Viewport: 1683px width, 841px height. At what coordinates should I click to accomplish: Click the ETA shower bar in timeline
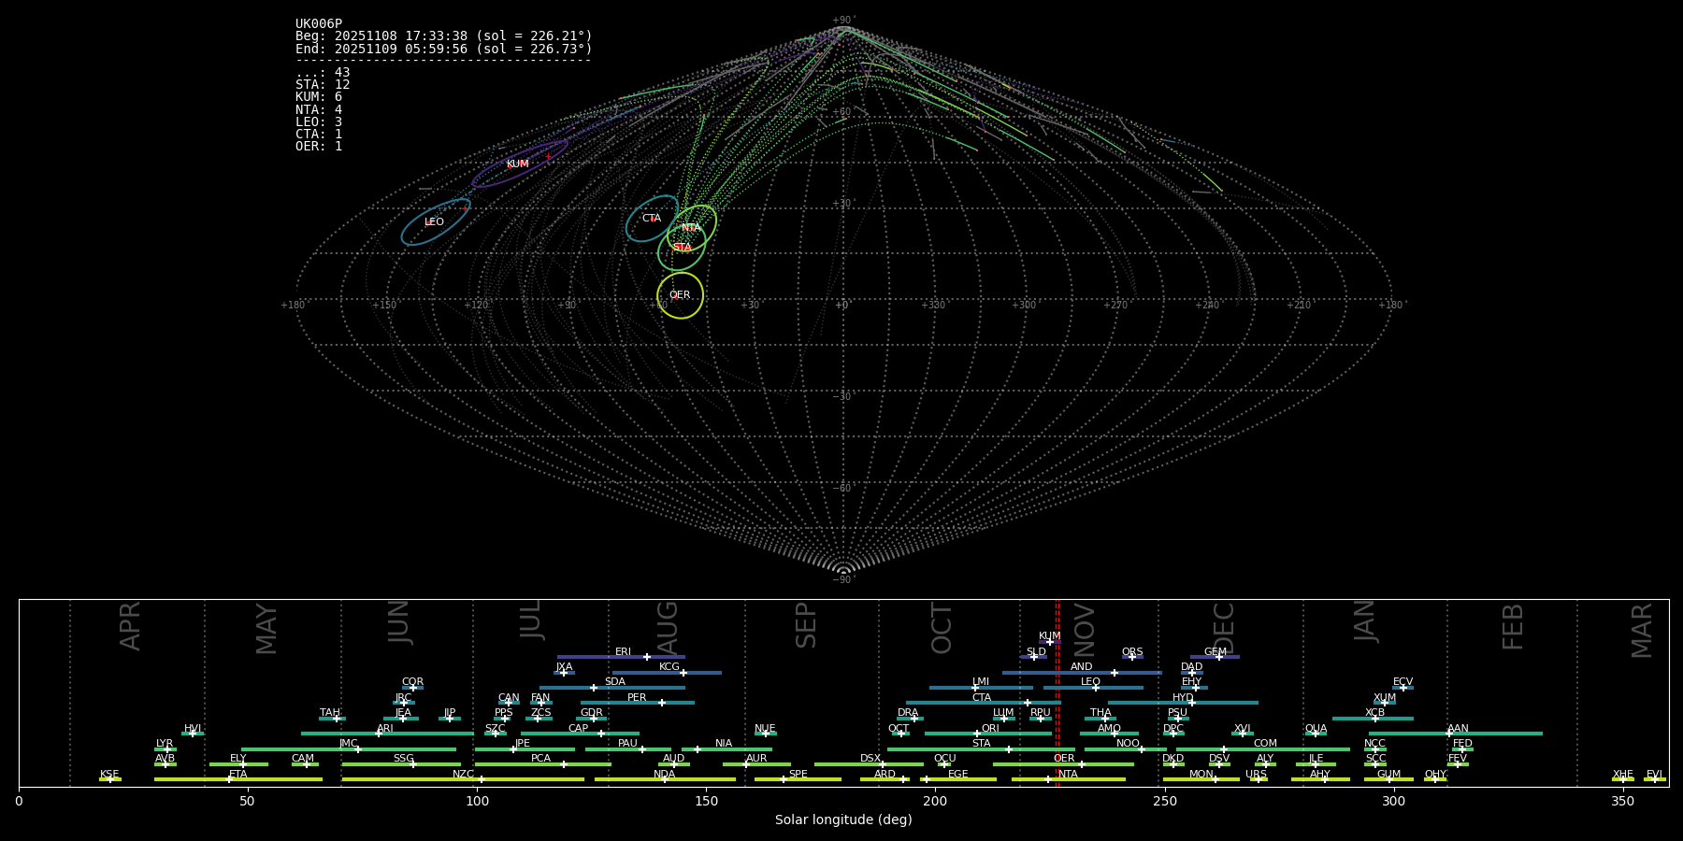(237, 779)
